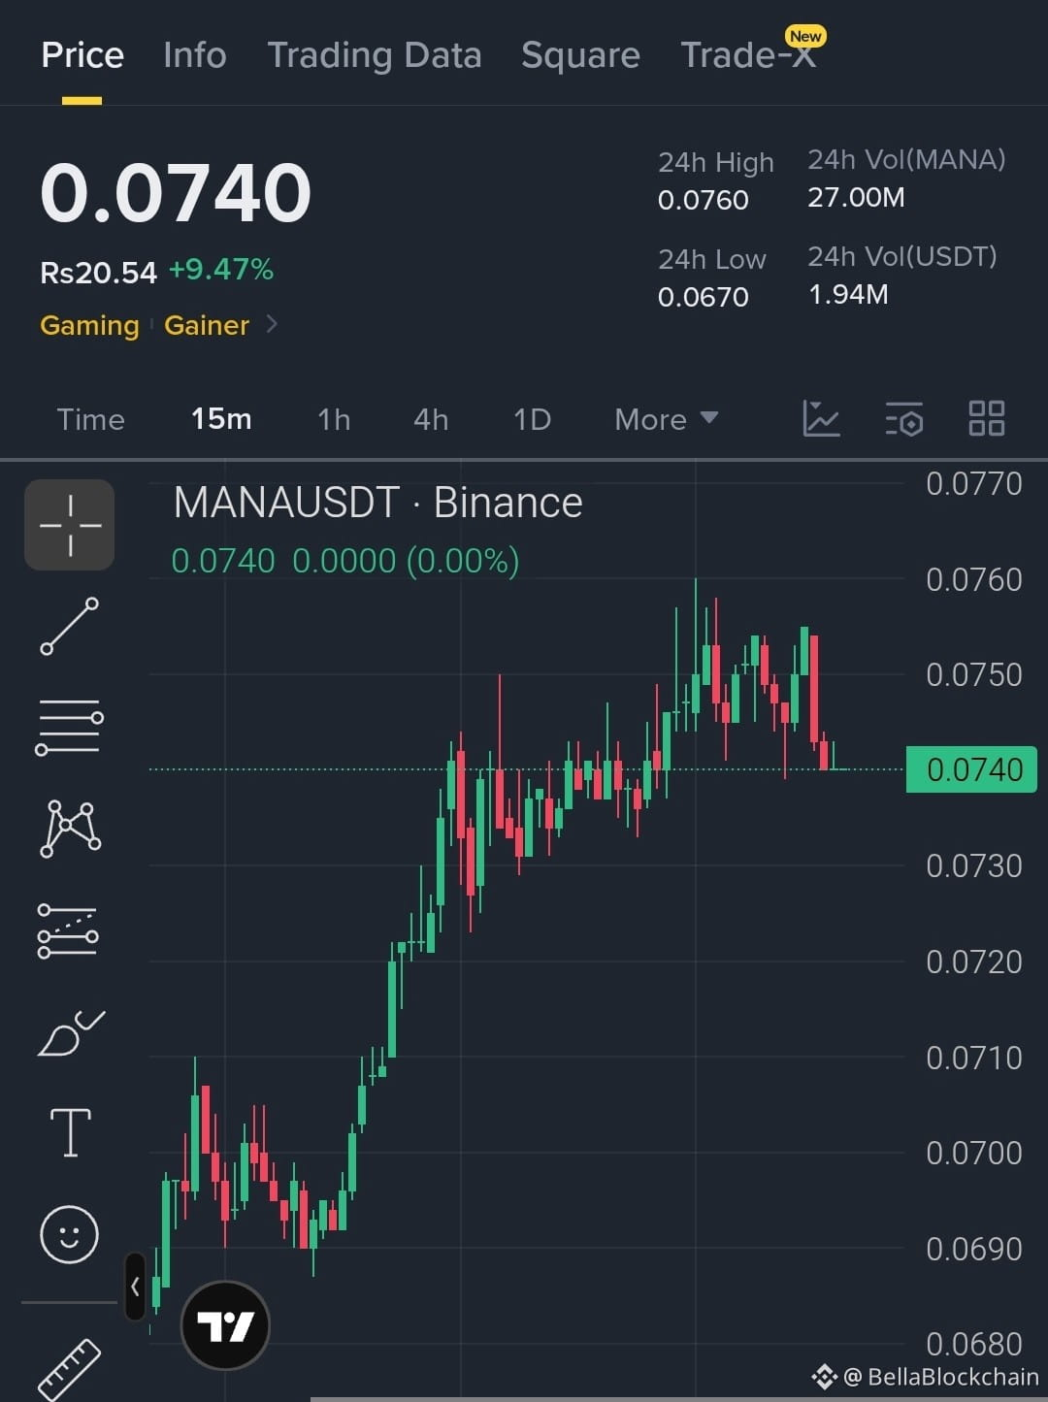Open the Trade-X tab
Viewport: 1048px width, 1402px height.
pos(748,55)
